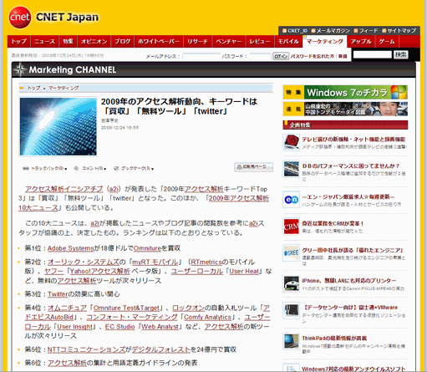This screenshot has width=427, height=372.
Task: Open Adobe Systems link in rank 1
Action: click(71, 248)
